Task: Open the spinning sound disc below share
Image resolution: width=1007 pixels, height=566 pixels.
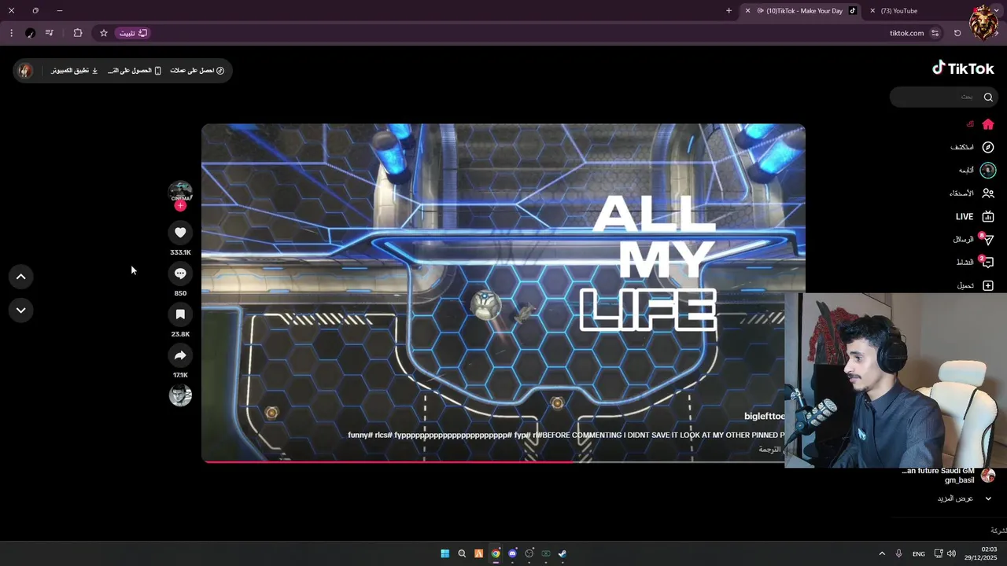Action: point(180,395)
